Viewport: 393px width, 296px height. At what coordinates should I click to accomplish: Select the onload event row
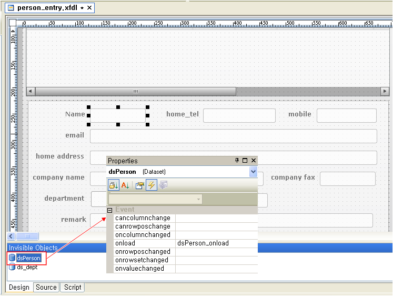186,243
